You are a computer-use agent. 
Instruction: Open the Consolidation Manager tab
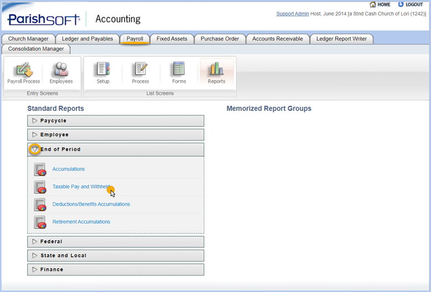coord(36,49)
